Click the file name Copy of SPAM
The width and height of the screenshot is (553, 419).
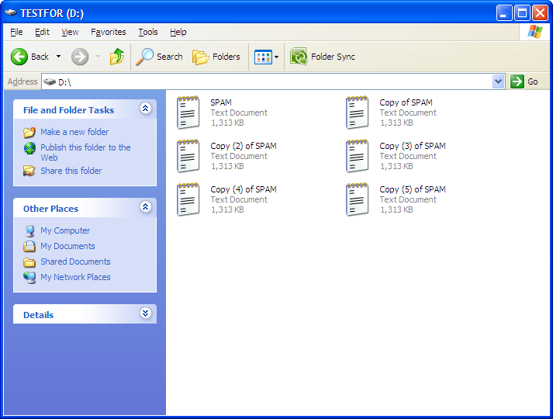click(406, 102)
